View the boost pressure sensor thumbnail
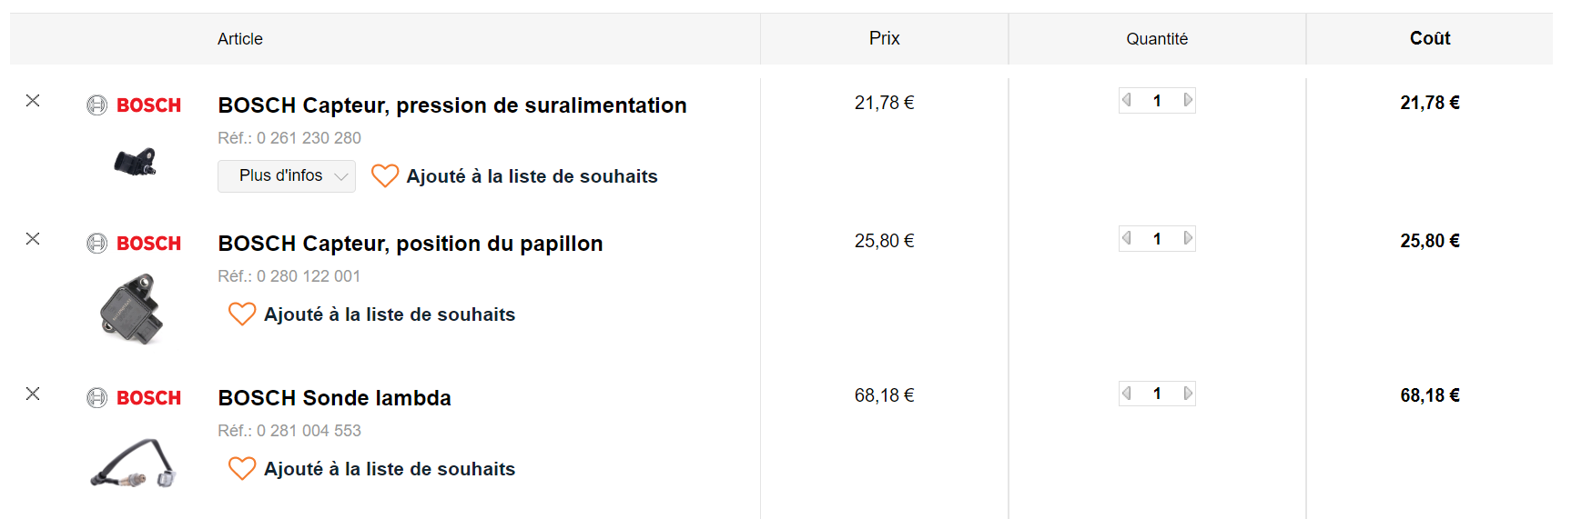The width and height of the screenshot is (1582, 519). pos(135,162)
